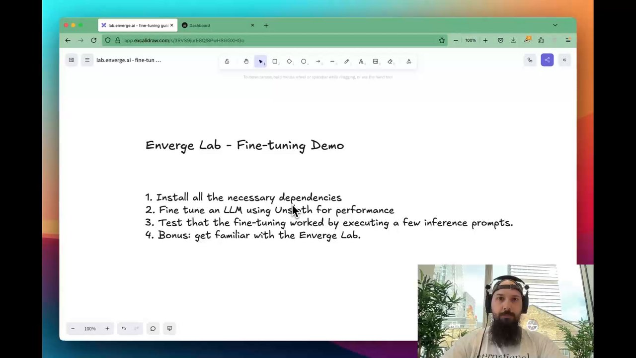
Task: Start a voice call with phone icon
Action: pyautogui.click(x=530, y=60)
